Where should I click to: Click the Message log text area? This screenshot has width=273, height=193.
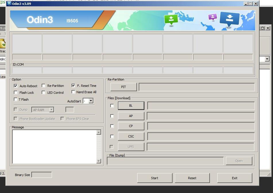click(54, 147)
